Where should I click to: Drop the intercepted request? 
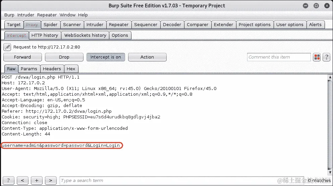tap(64, 57)
